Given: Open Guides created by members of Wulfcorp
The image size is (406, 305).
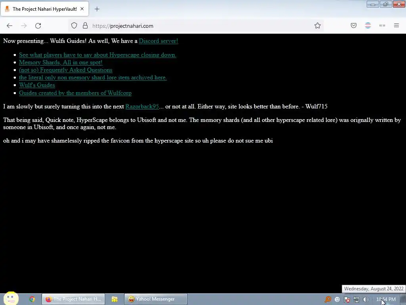Looking at the screenshot, I should [x=75, y=93].
